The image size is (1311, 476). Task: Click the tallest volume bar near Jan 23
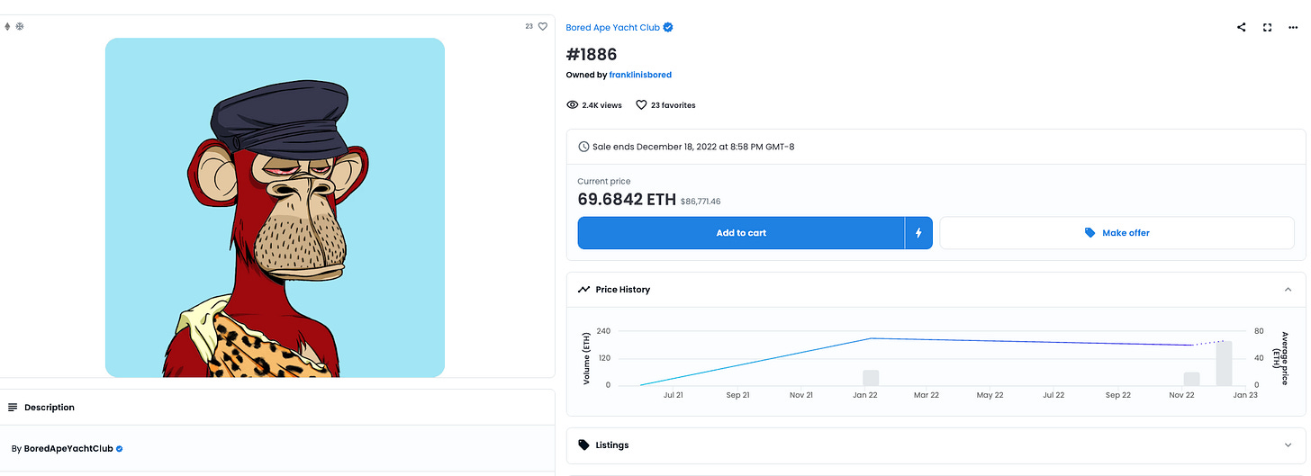click(1224, 364)
